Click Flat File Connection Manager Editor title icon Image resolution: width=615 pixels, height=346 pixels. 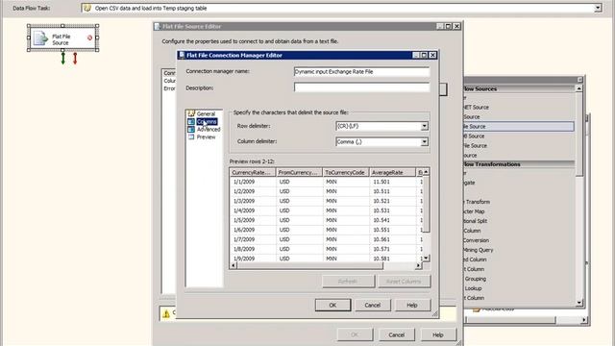182,55
